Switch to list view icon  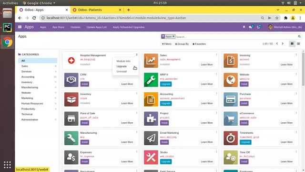[298, 43]
